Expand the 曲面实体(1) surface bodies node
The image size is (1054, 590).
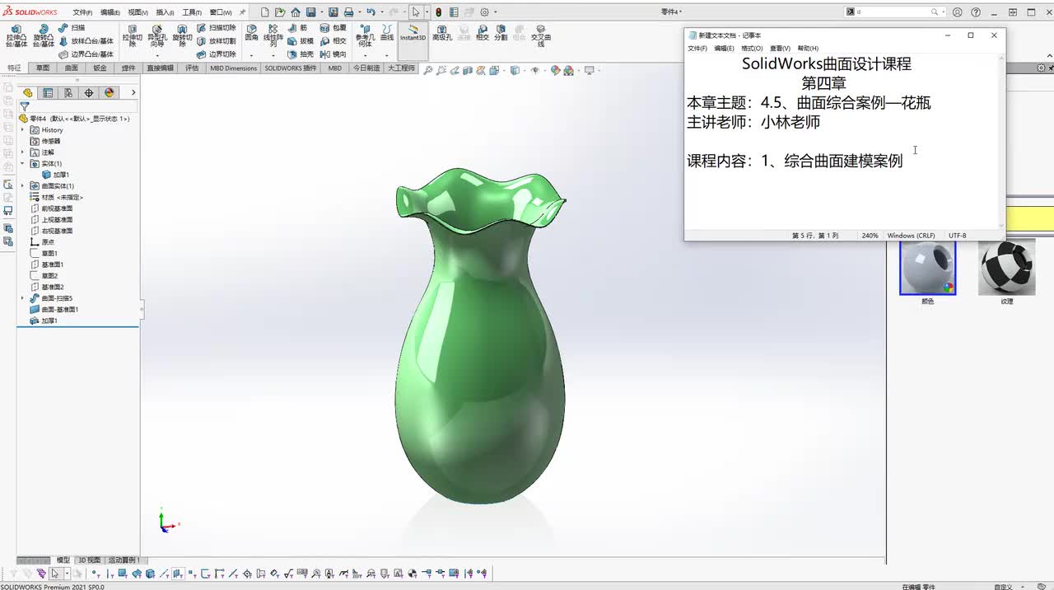coord(22,186)
